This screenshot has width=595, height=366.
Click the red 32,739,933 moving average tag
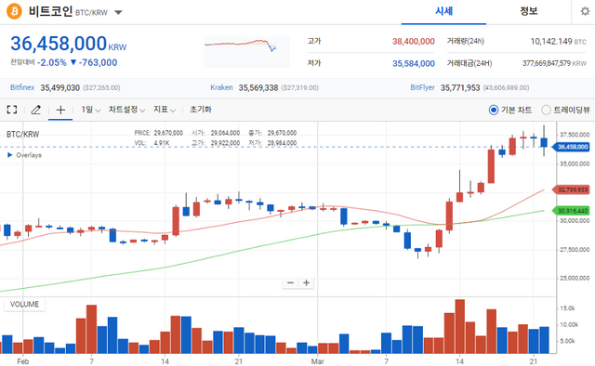[570, 190]
